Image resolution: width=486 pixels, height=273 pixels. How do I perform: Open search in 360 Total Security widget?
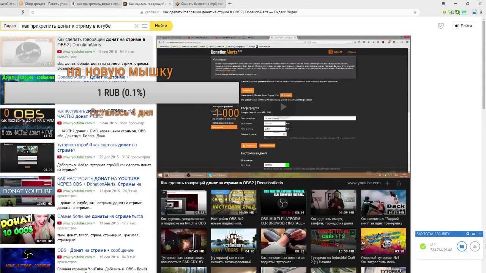(x=468, y=234)
